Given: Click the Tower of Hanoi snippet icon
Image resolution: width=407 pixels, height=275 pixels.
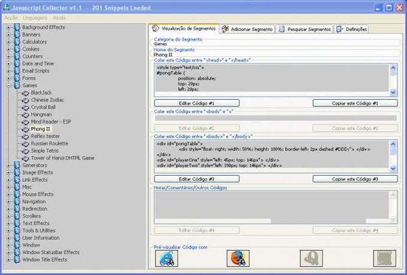Looking at the screenshot, I should click(x=25, y=158).
